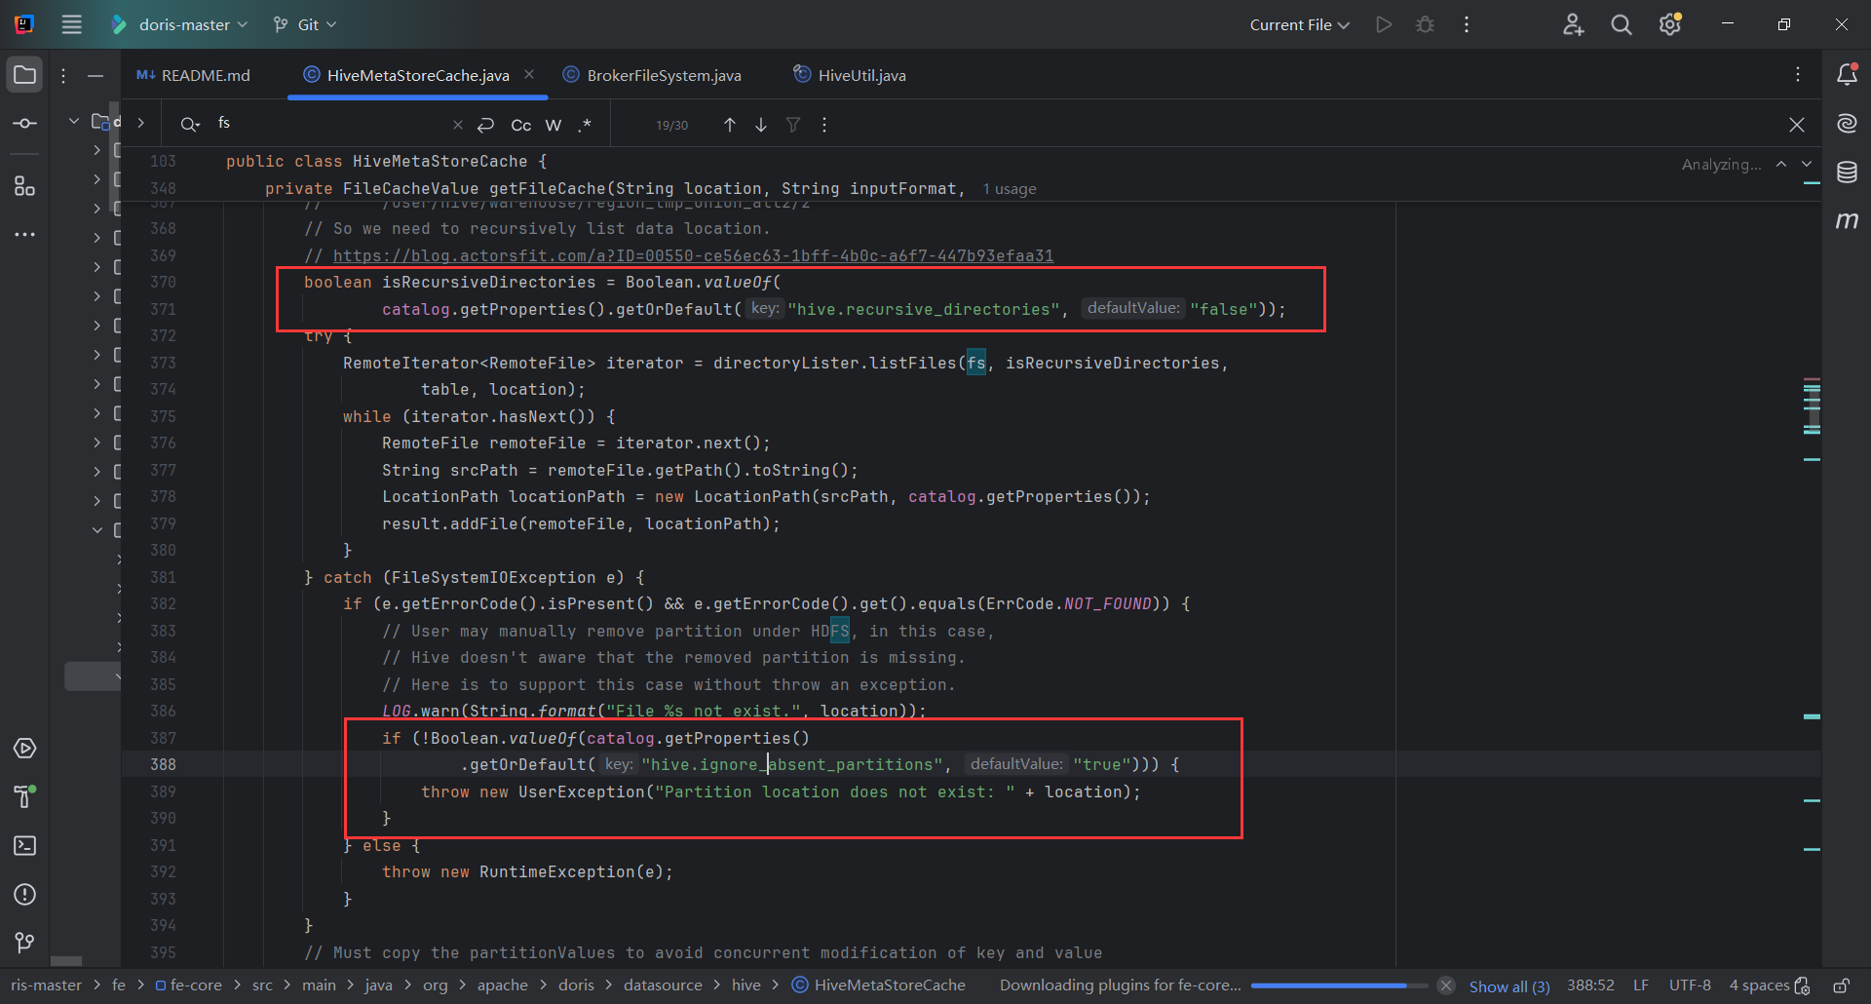Cancel the fe-core plugin download progress
The height and width of the screenshot is (1004, 1871).
(1446, 985)
